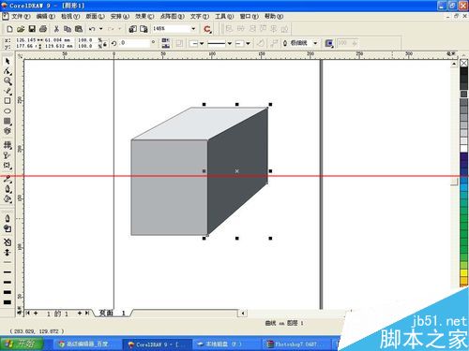Image resolution: width=469 pixels, height=351 pixels.
Task: Toggle the lock ratio padlock
Action: [105, 44]
